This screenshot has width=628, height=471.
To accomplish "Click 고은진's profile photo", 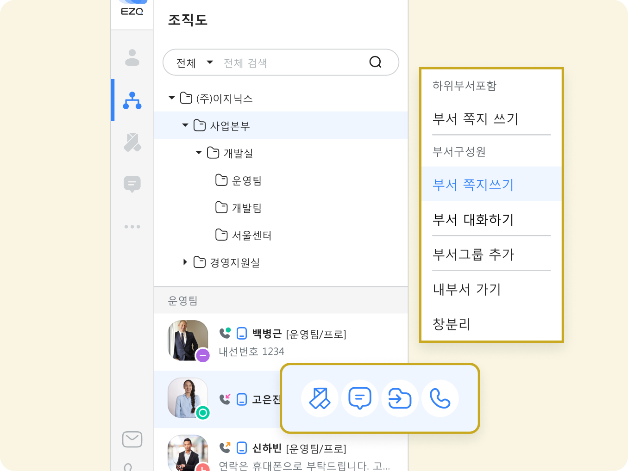I will [188, 398].
